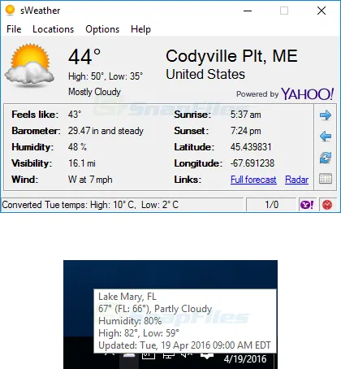Screen dimensions: 341x369
Task: Click the red clock icon in status bar
Action: click(x=327, y=205)
